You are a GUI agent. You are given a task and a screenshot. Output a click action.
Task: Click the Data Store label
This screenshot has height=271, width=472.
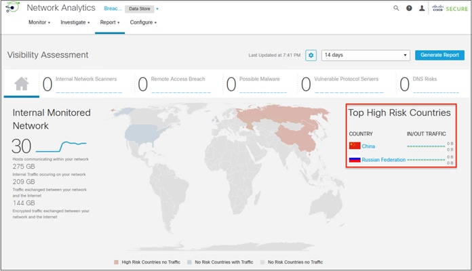tap(140, 9)
